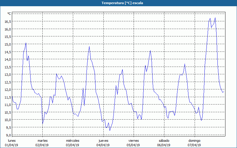Image resolution: width=237 pixels, height=148 pixels.
Task: Click the 14,0 y-axis value
Action: click(x=8, y=59)
